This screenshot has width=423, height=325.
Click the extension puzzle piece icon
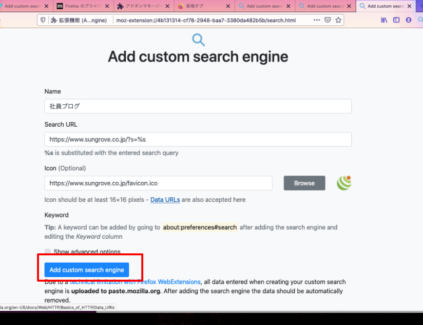[54, 20]
